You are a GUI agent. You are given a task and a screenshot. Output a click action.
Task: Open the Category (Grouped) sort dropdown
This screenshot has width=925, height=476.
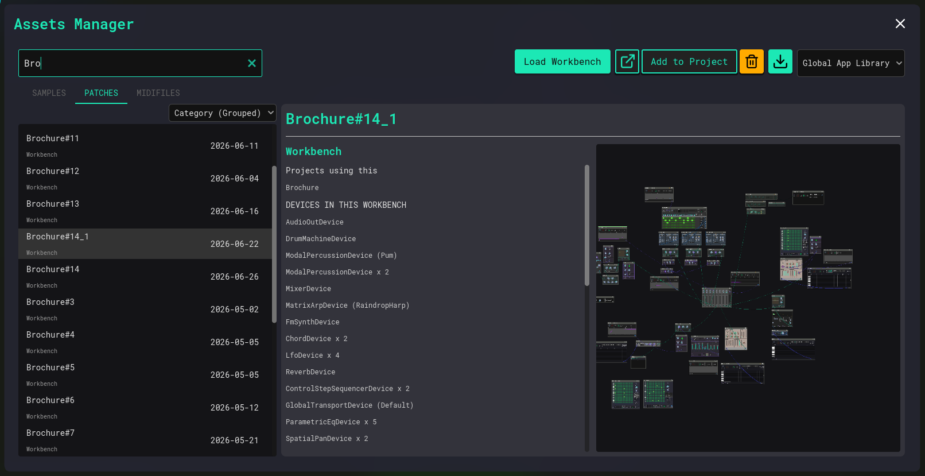[x=223, y=113]
